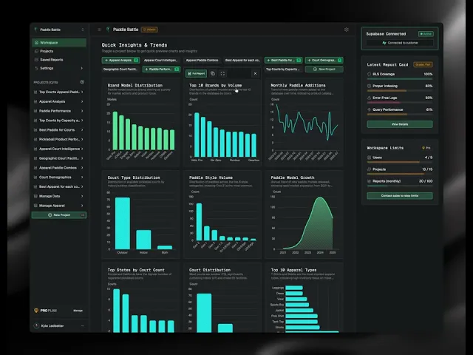The height and width of the screenshot is (355, 473).
Task: Click the RLS Coverage progress bar
Action: coord(400,79)
